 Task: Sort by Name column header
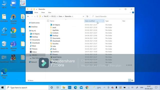[52, 21]
